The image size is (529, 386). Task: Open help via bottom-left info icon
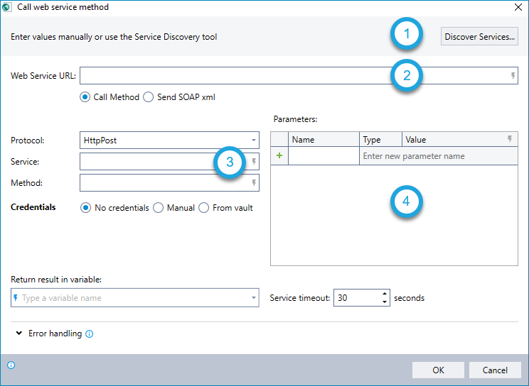pos(11,365)
